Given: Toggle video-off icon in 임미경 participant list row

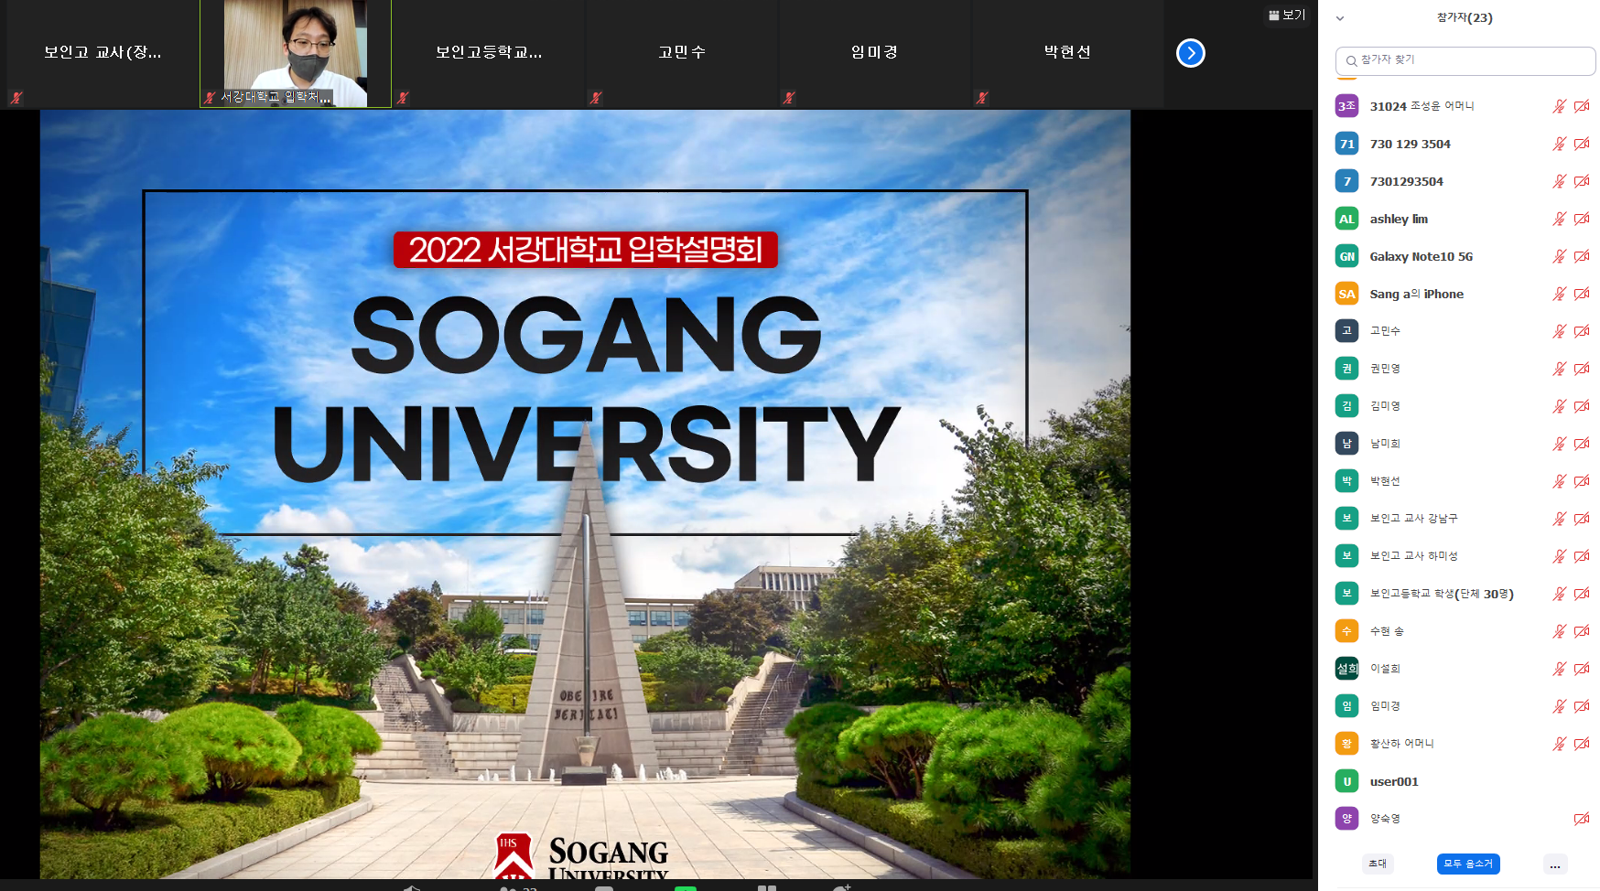Looking at the screenshot, I should pyautogui.click(x=1582, y=706).
